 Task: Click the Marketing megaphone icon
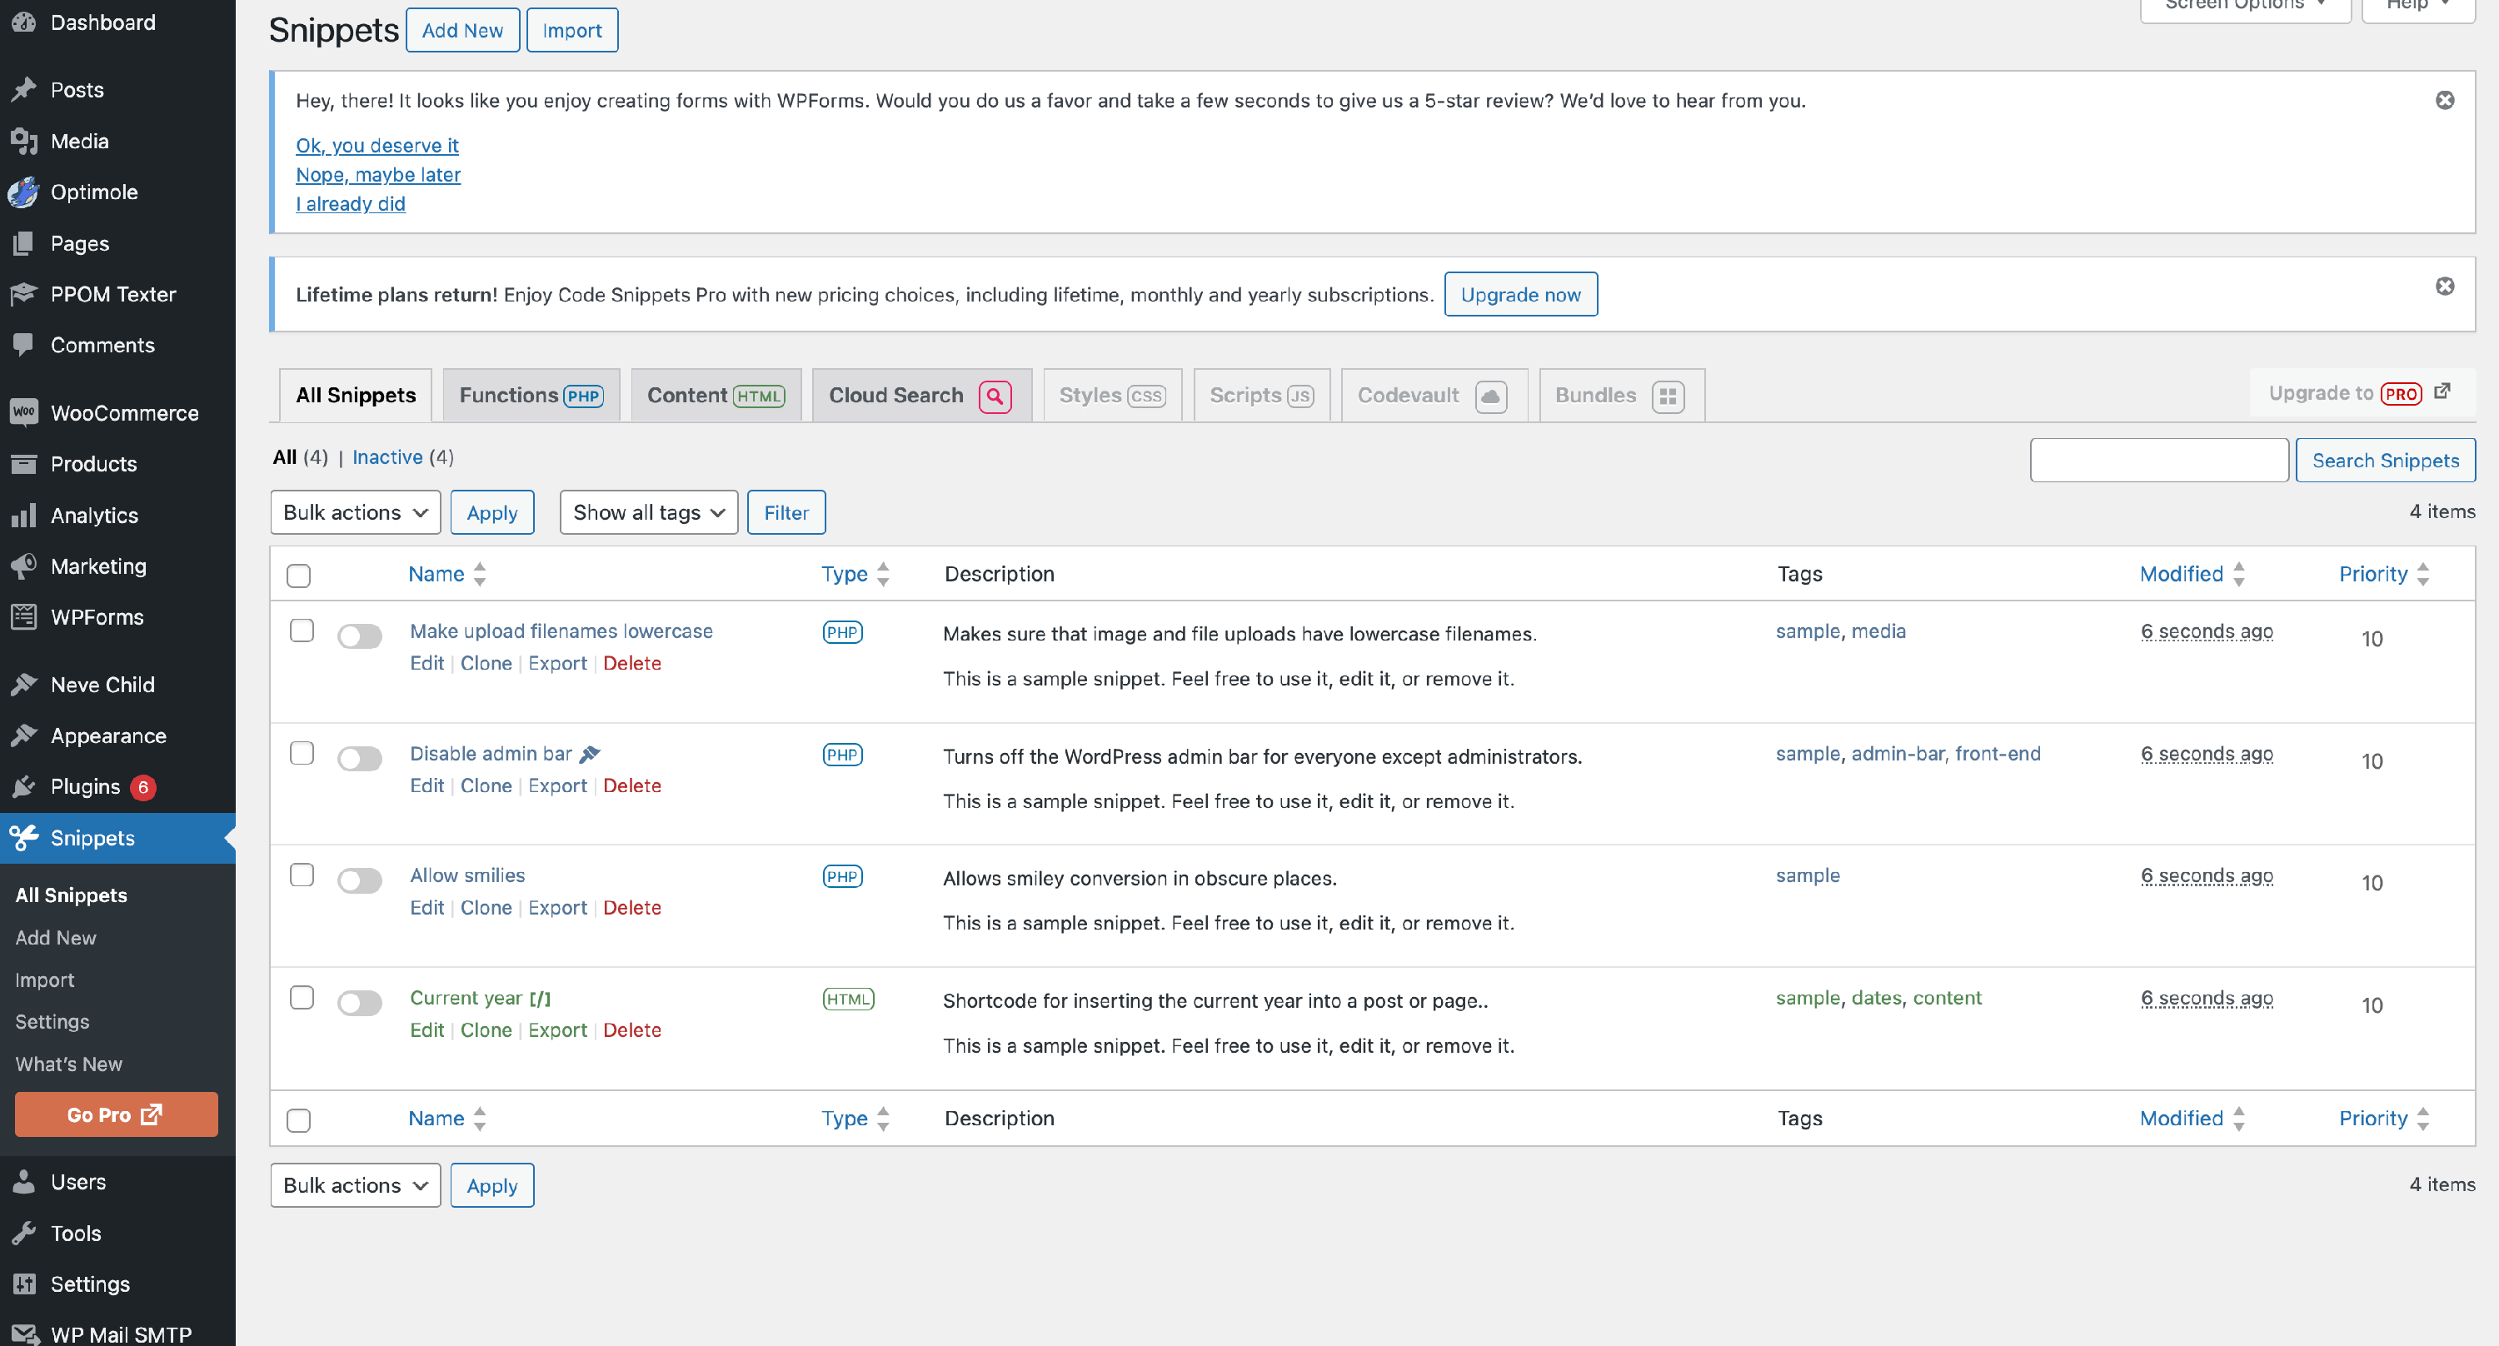pos(23,566)
